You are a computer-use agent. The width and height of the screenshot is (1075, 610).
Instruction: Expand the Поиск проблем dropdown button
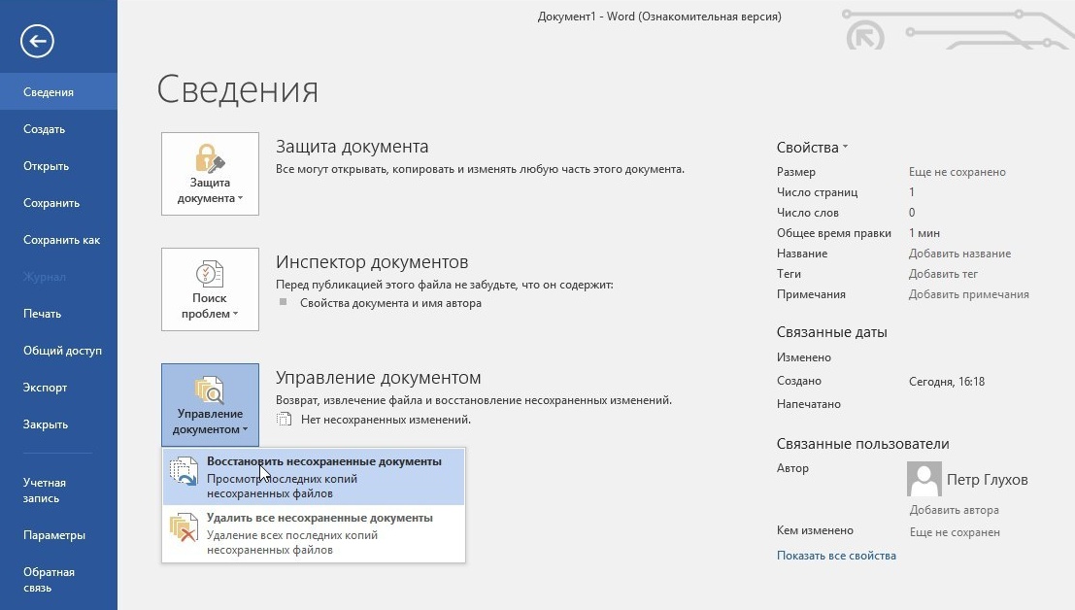210,289
